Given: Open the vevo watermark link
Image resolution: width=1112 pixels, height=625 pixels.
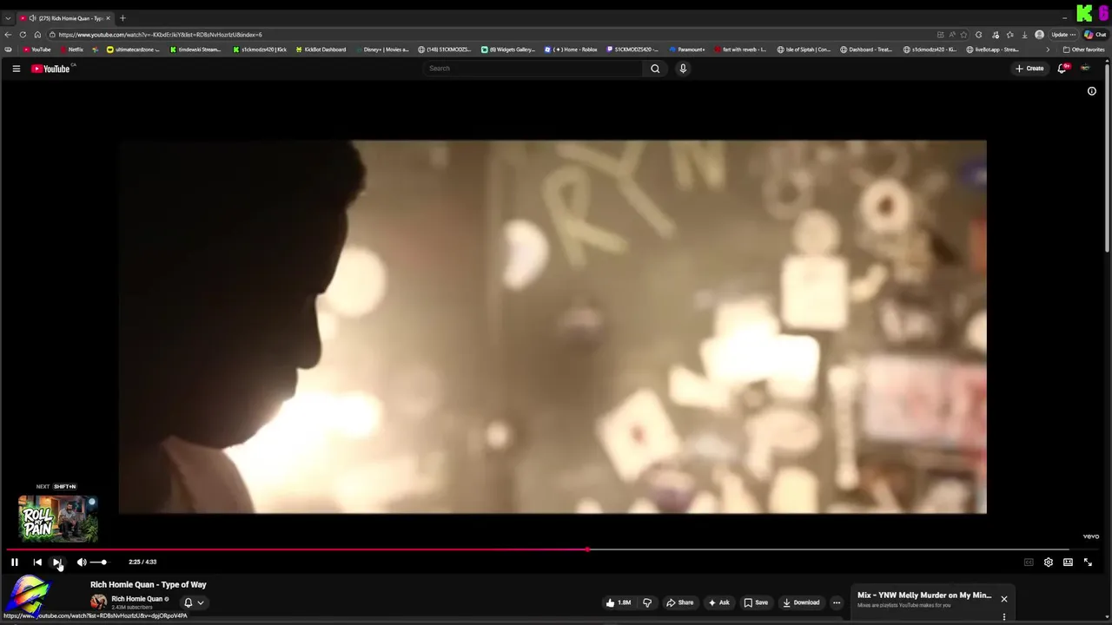Looking at the screenshot, I should coord(1091,536).
